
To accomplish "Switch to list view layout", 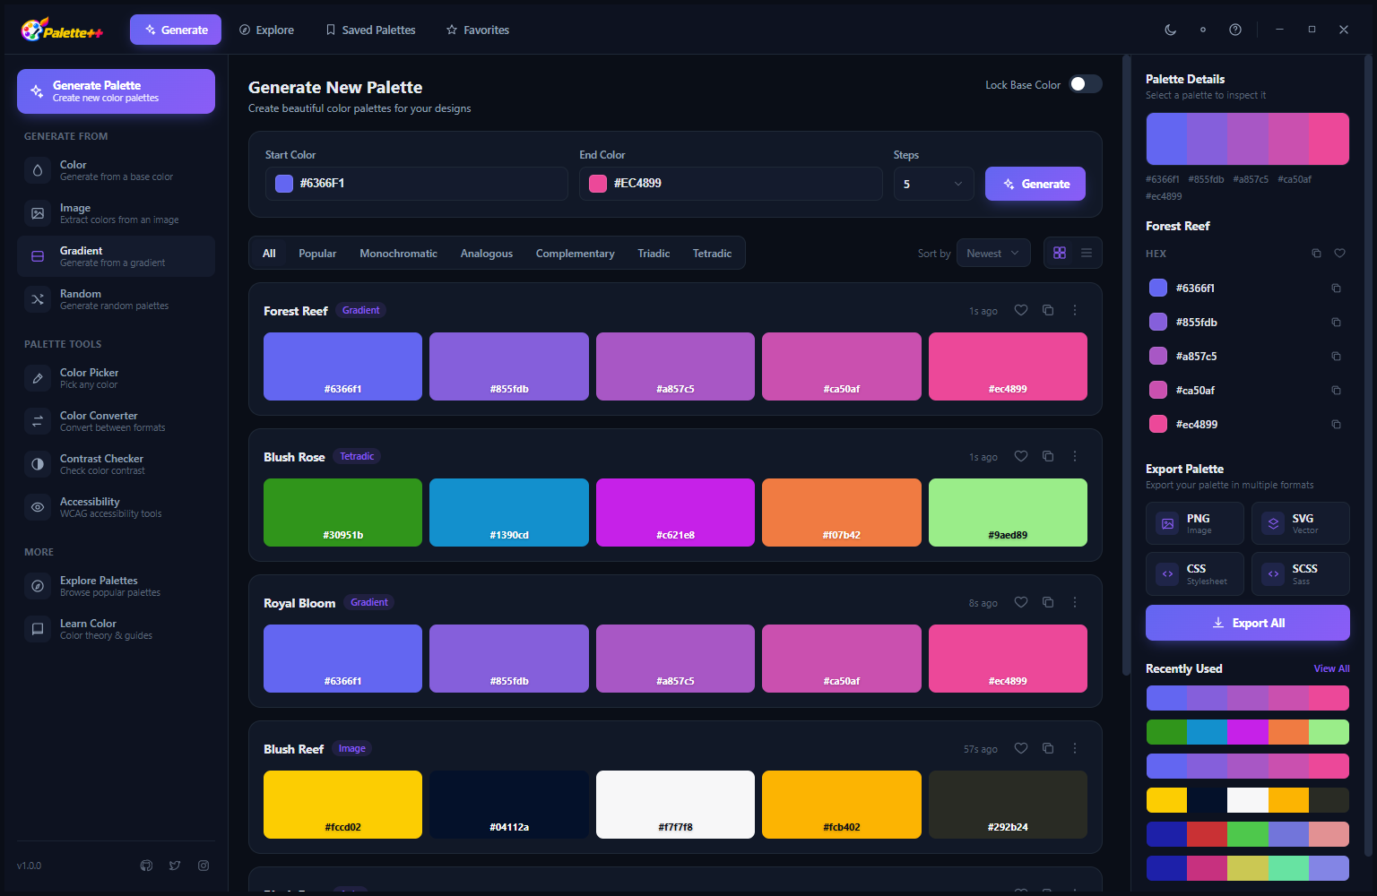I will 1087,253.
